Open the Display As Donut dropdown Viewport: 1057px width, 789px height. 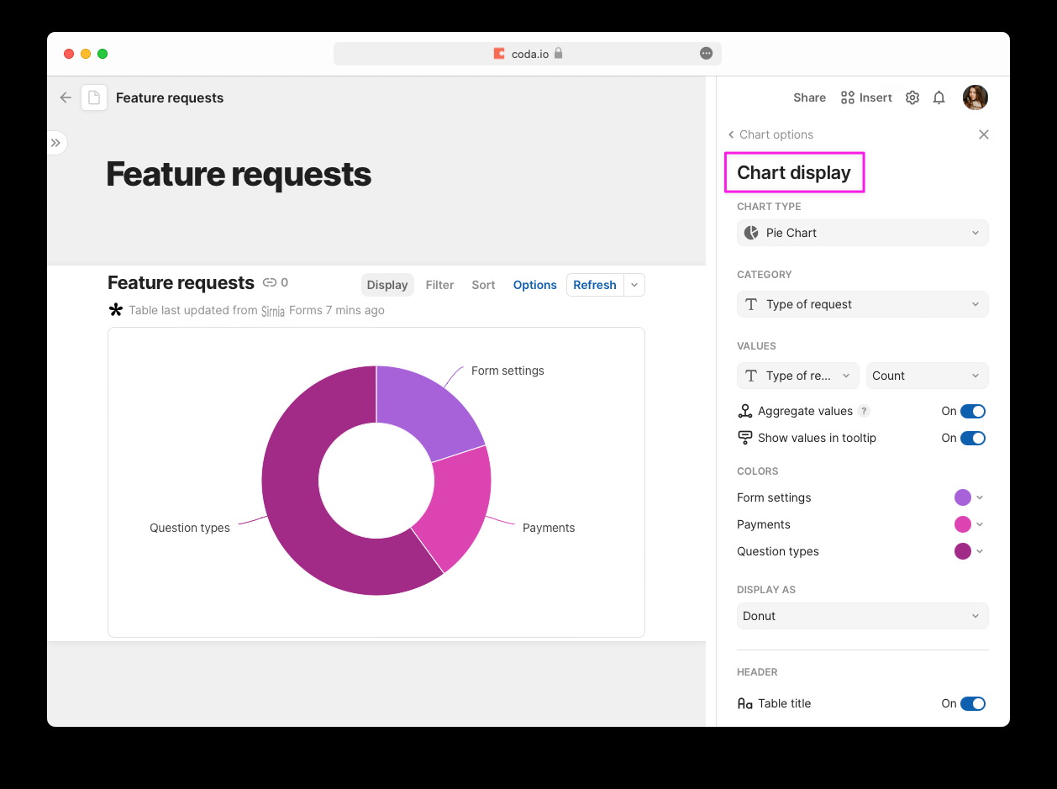coord(862,616)
